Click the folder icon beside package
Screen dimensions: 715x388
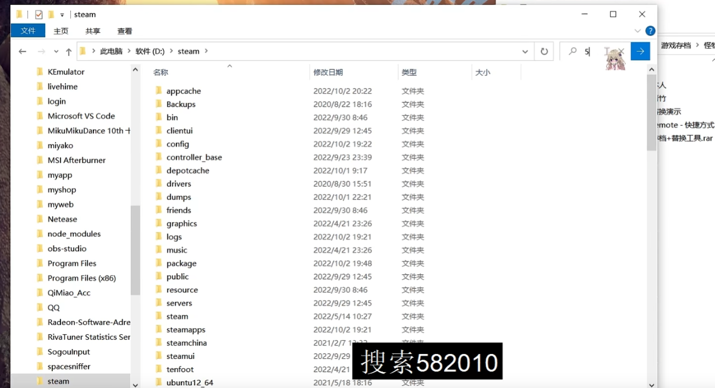click(x=158, y=263)
